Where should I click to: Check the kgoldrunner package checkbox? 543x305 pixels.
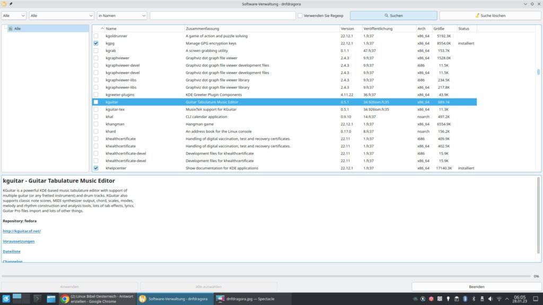(96, 36)
